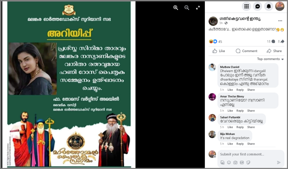This screenshot has height=169, width=288.
Task: Open Messenger chats
Action: pos(258,6)
